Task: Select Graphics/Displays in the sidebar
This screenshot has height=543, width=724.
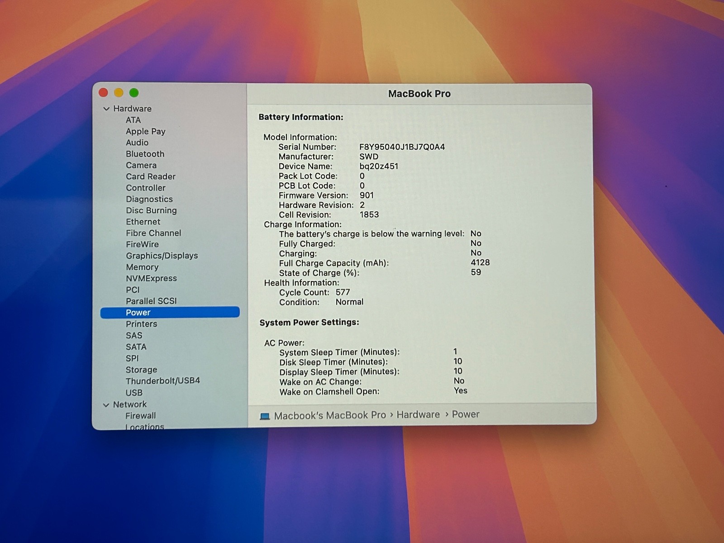Action: pos(162,256)
